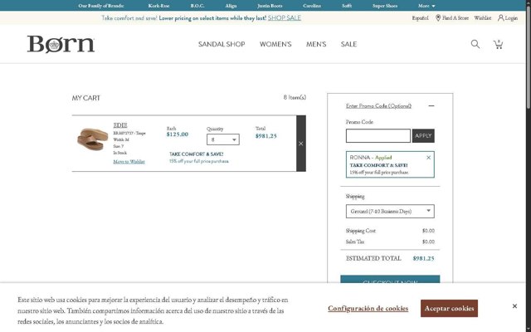Open Find A Store location link
This screenshot has width=531, height=332.
pos(451,18)
